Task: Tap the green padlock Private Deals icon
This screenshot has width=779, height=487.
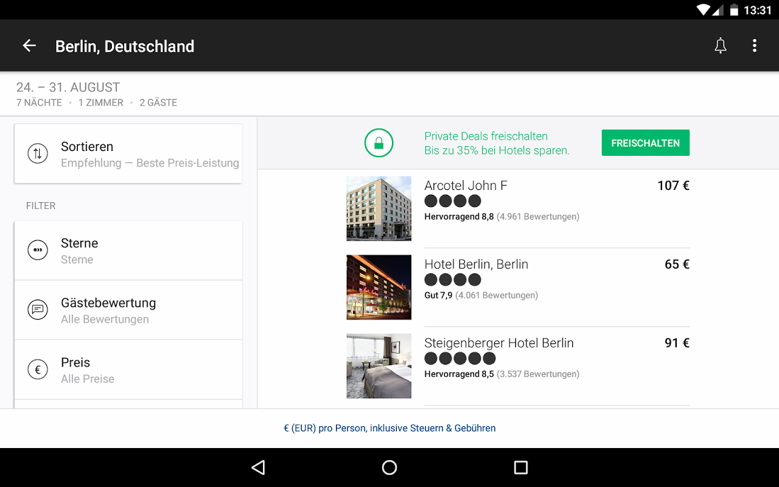Action: pyautogui.click(x=379, y=143)
